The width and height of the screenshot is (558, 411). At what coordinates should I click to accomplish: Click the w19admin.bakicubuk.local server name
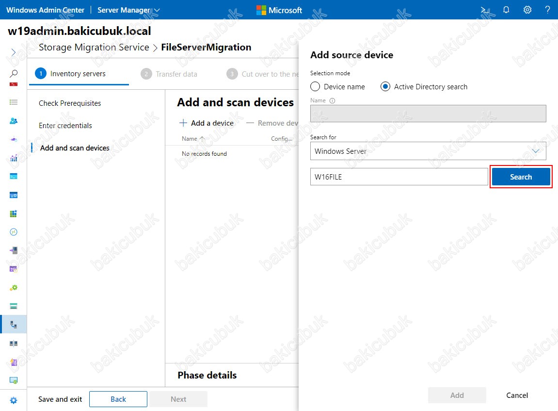click(x=80, y=31)
